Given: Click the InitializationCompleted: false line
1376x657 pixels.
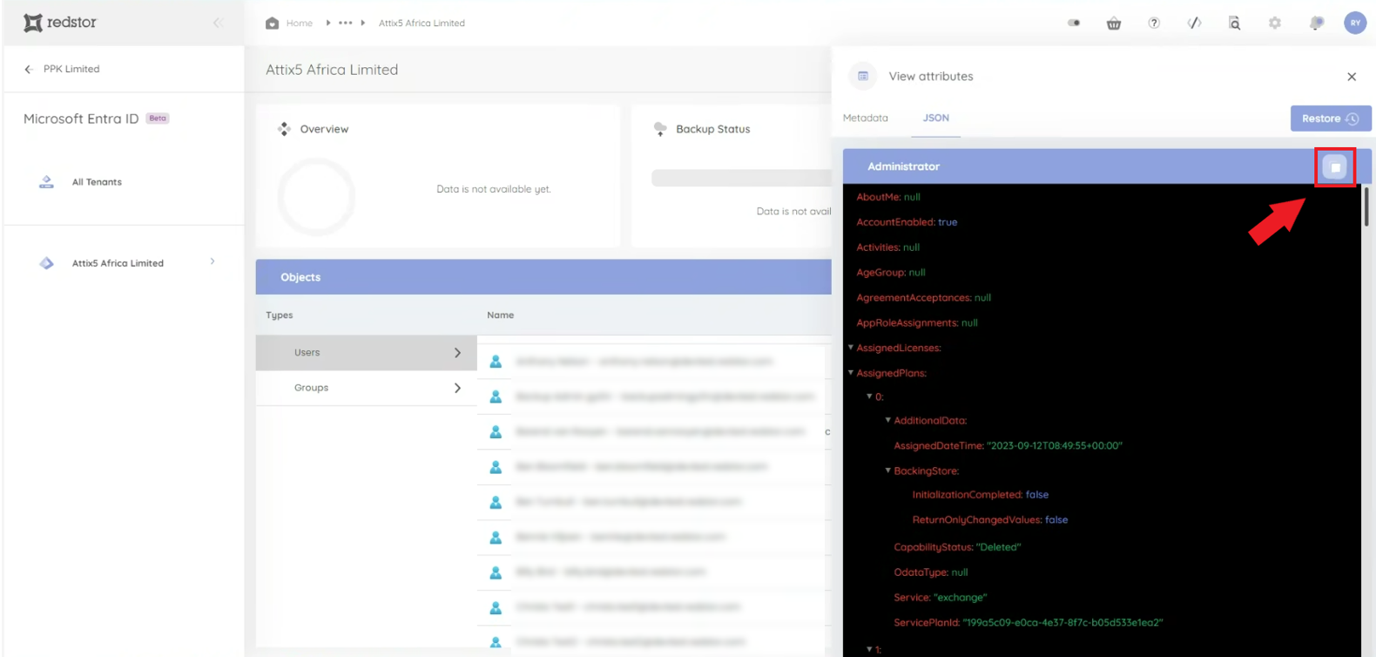Looking at the screenshot, I should [x=981, y=495].
